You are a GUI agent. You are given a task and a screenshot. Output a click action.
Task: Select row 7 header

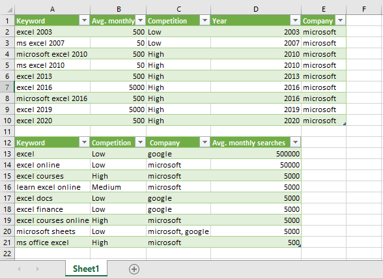[x=7, y=87]
